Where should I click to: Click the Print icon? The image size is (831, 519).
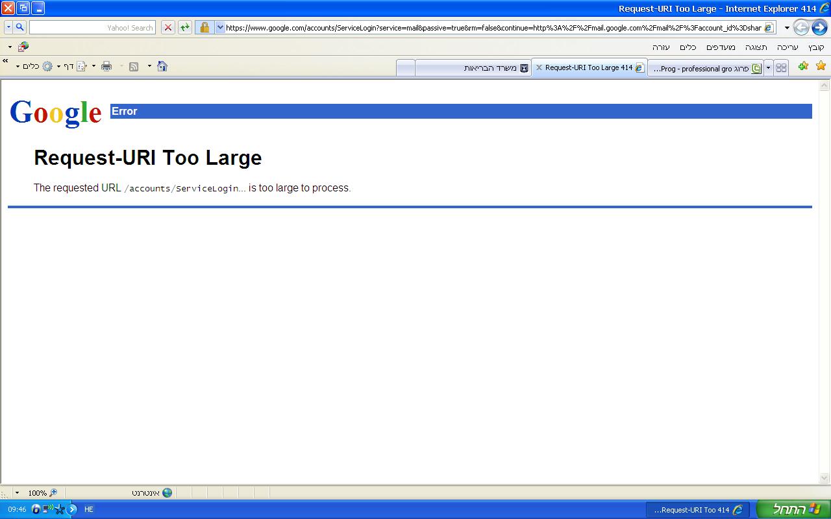[x=106, y=66]
